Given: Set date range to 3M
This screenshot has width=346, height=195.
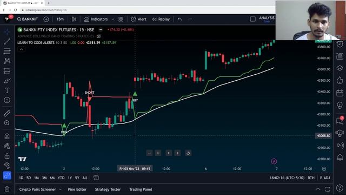Looking at the screenshot, I should [x=44, y=178].
